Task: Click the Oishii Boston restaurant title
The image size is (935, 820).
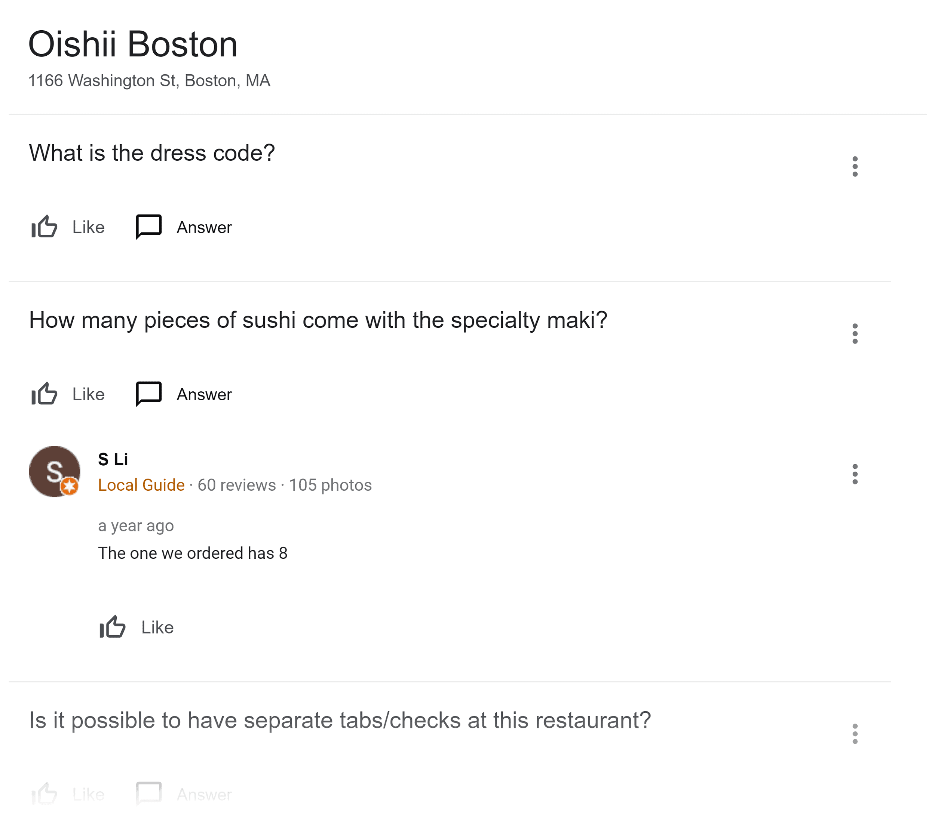Action: [132, 44]
